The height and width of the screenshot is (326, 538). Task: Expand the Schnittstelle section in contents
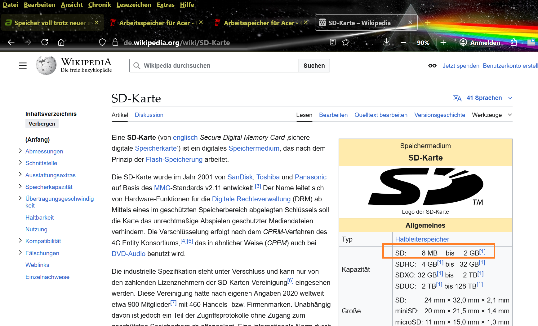tap(20, 163)
